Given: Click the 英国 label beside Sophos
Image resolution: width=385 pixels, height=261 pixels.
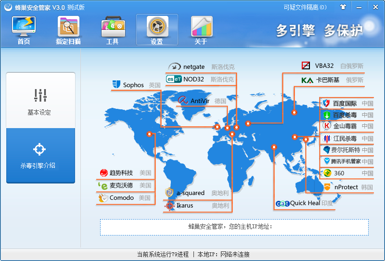Looking at the screenshot, I should (154, 85).
